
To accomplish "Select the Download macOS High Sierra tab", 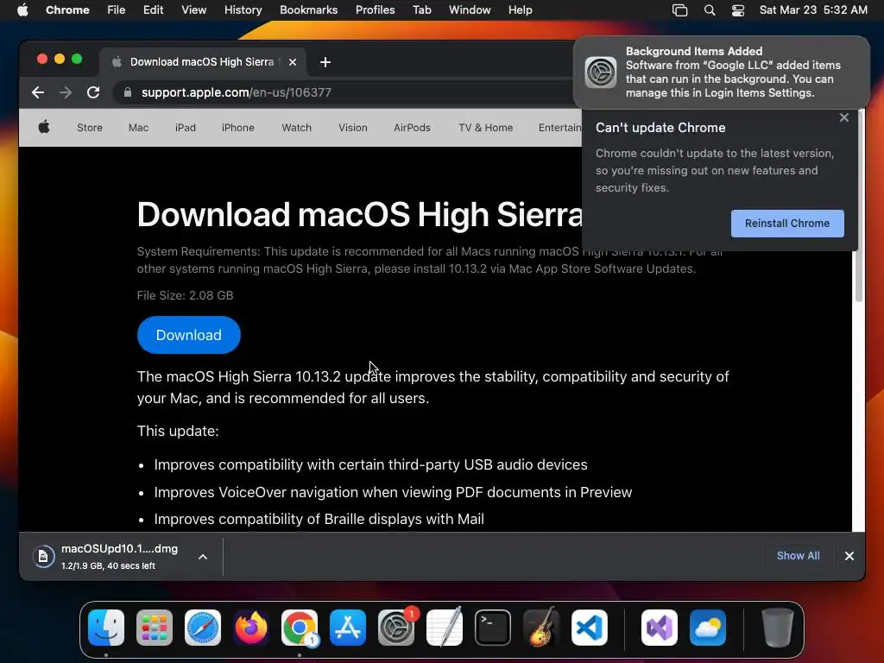I will pyautogui.click(x=202, y=62).
